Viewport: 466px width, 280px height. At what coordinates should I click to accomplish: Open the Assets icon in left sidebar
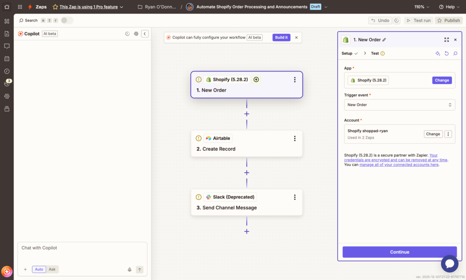7,21
